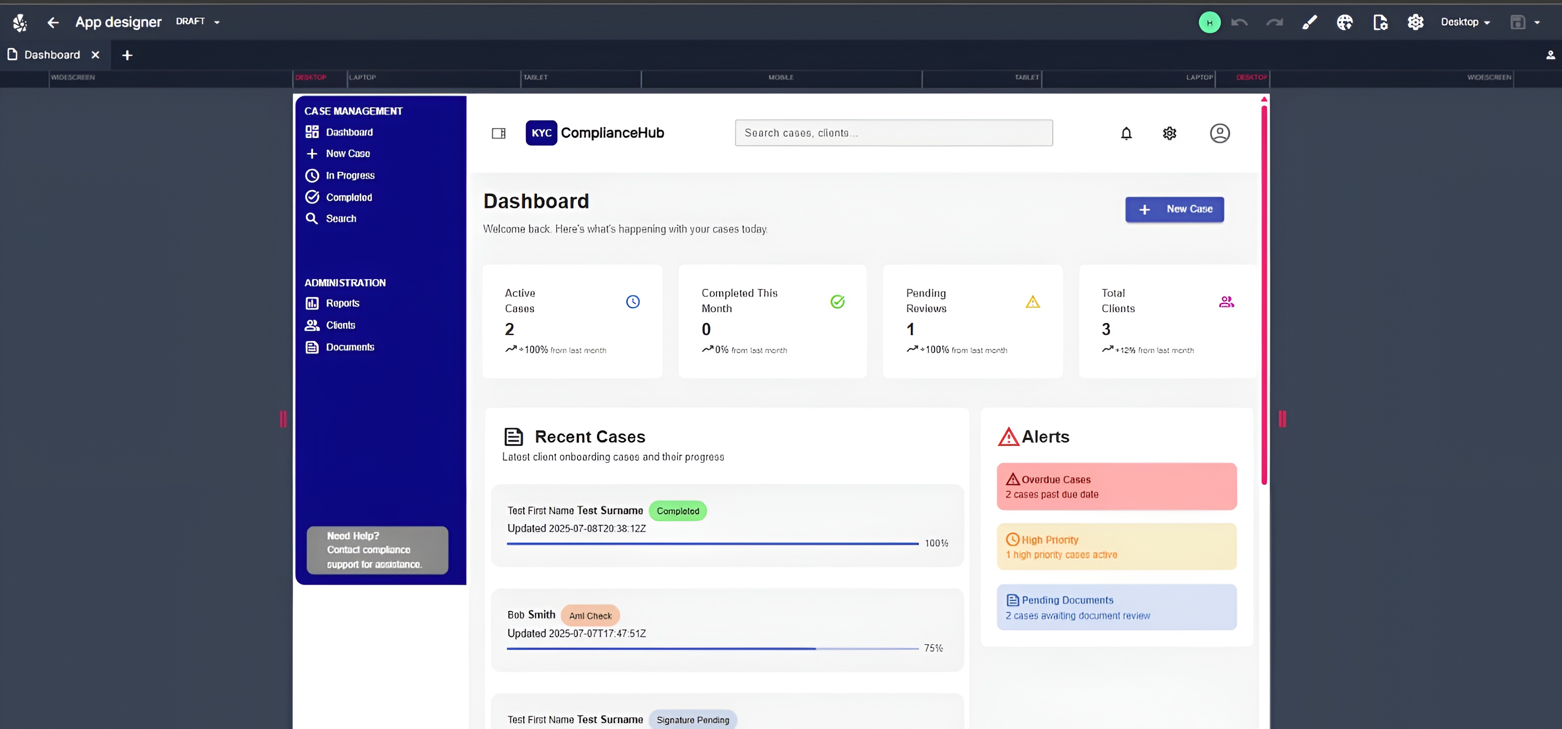Open Reports in Administration section

click(342, 304)
